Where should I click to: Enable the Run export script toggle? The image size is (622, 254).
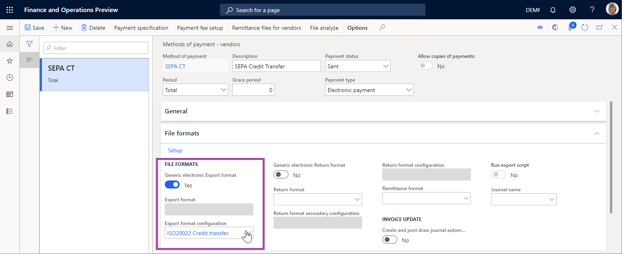[x=498, y=174]
